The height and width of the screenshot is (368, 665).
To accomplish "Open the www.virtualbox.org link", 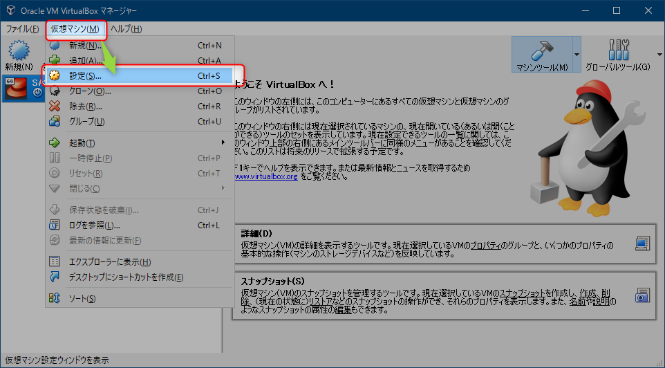I will [266, 176].
